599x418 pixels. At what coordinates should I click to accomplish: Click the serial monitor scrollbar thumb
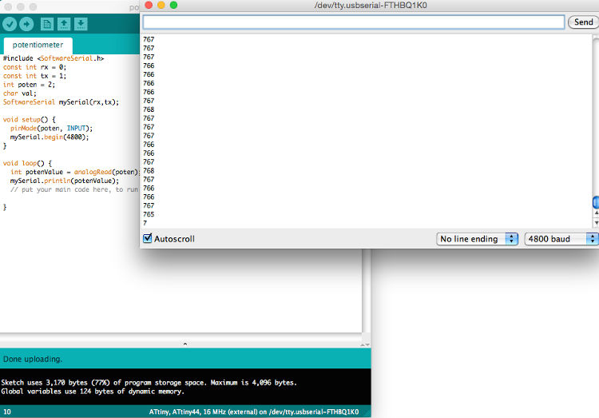point(596,202)
